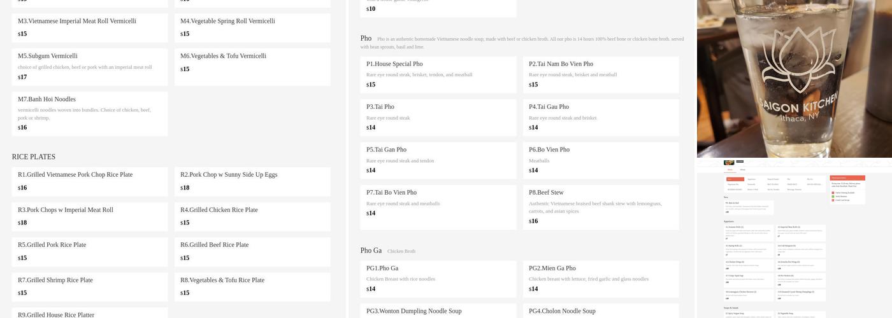Open the Saigon Kitchen glass photo

[x=794, y=78]
